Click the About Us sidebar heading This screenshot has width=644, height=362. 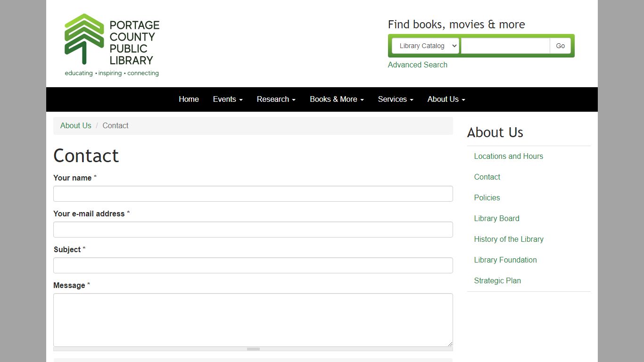tap(495, 132)
